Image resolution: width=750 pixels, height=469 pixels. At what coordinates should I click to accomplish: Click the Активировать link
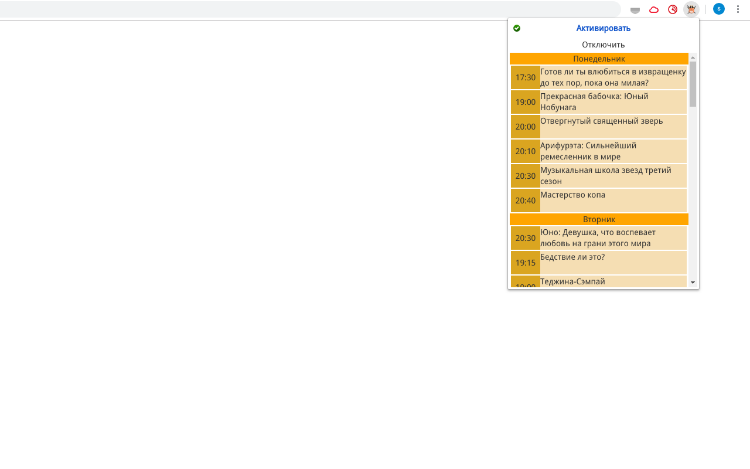[604, 28]
